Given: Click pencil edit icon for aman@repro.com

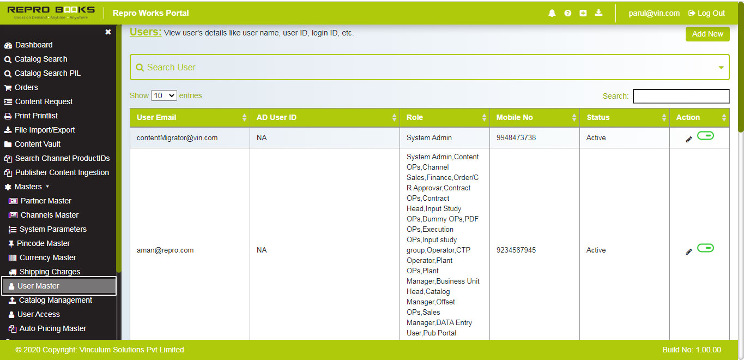Looking at the screenshot, I should (x=688, y=252).
